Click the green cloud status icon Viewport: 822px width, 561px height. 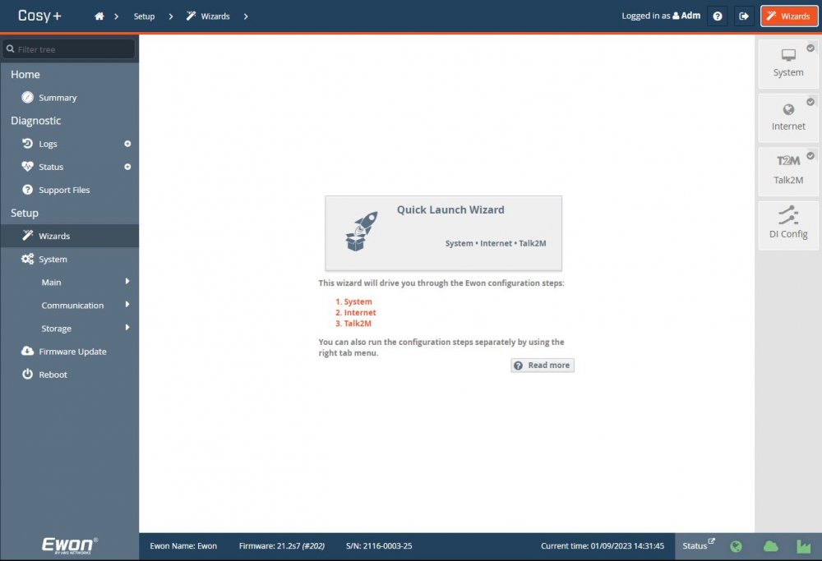771,547
